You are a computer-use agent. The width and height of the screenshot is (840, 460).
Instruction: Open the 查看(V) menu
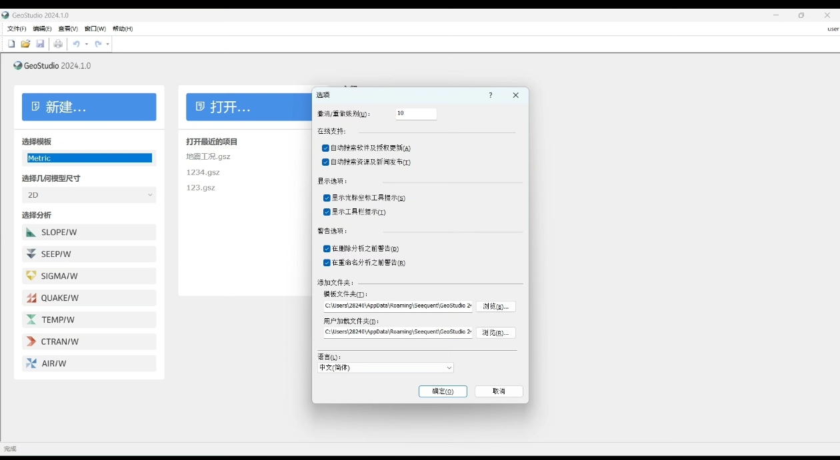pos(68,29)
